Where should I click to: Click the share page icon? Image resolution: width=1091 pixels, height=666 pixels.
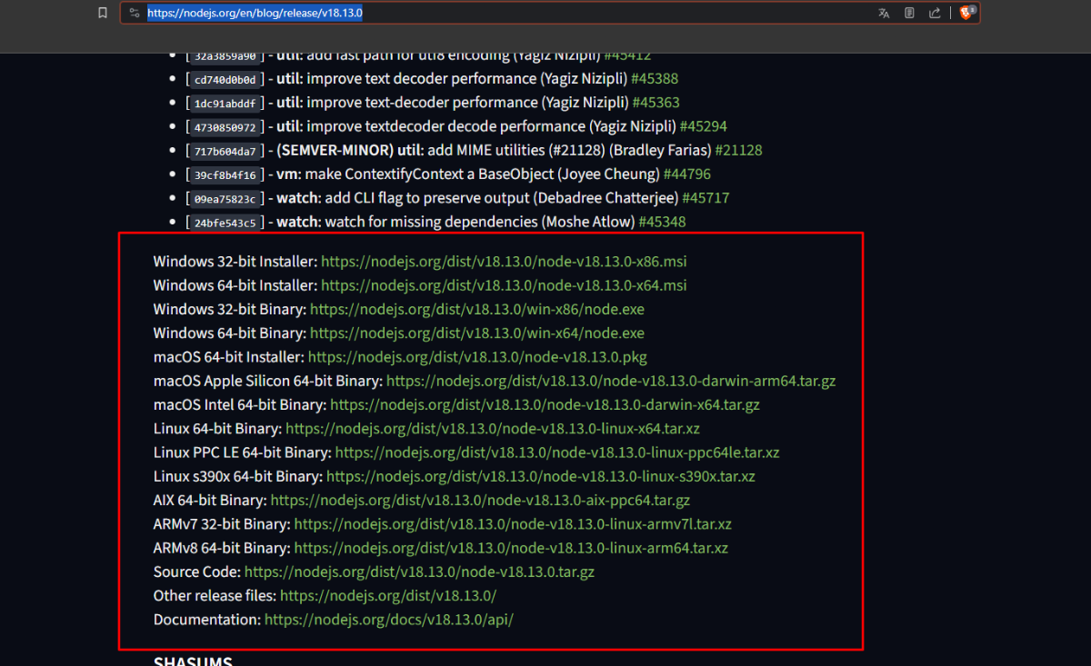935,13
